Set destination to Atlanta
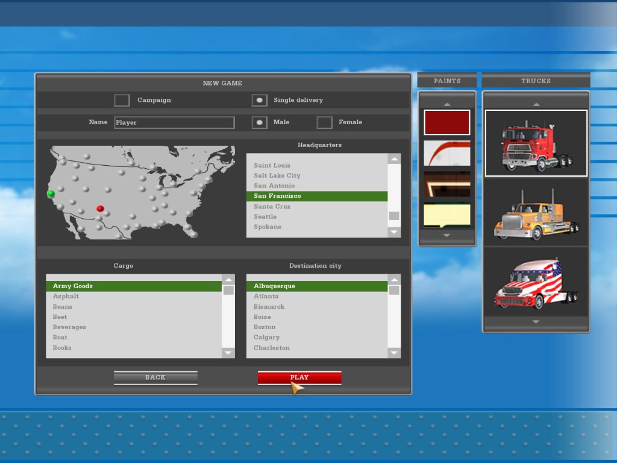The image size is (617, 463). (x=317, y=296)
